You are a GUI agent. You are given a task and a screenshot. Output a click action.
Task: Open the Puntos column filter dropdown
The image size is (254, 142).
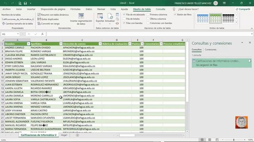pyautogui.click(x=142, y=44)
